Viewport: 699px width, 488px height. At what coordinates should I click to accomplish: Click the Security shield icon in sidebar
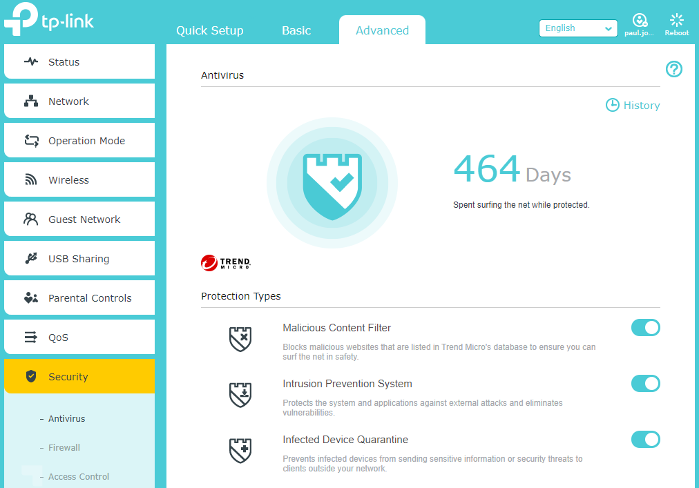31,376
